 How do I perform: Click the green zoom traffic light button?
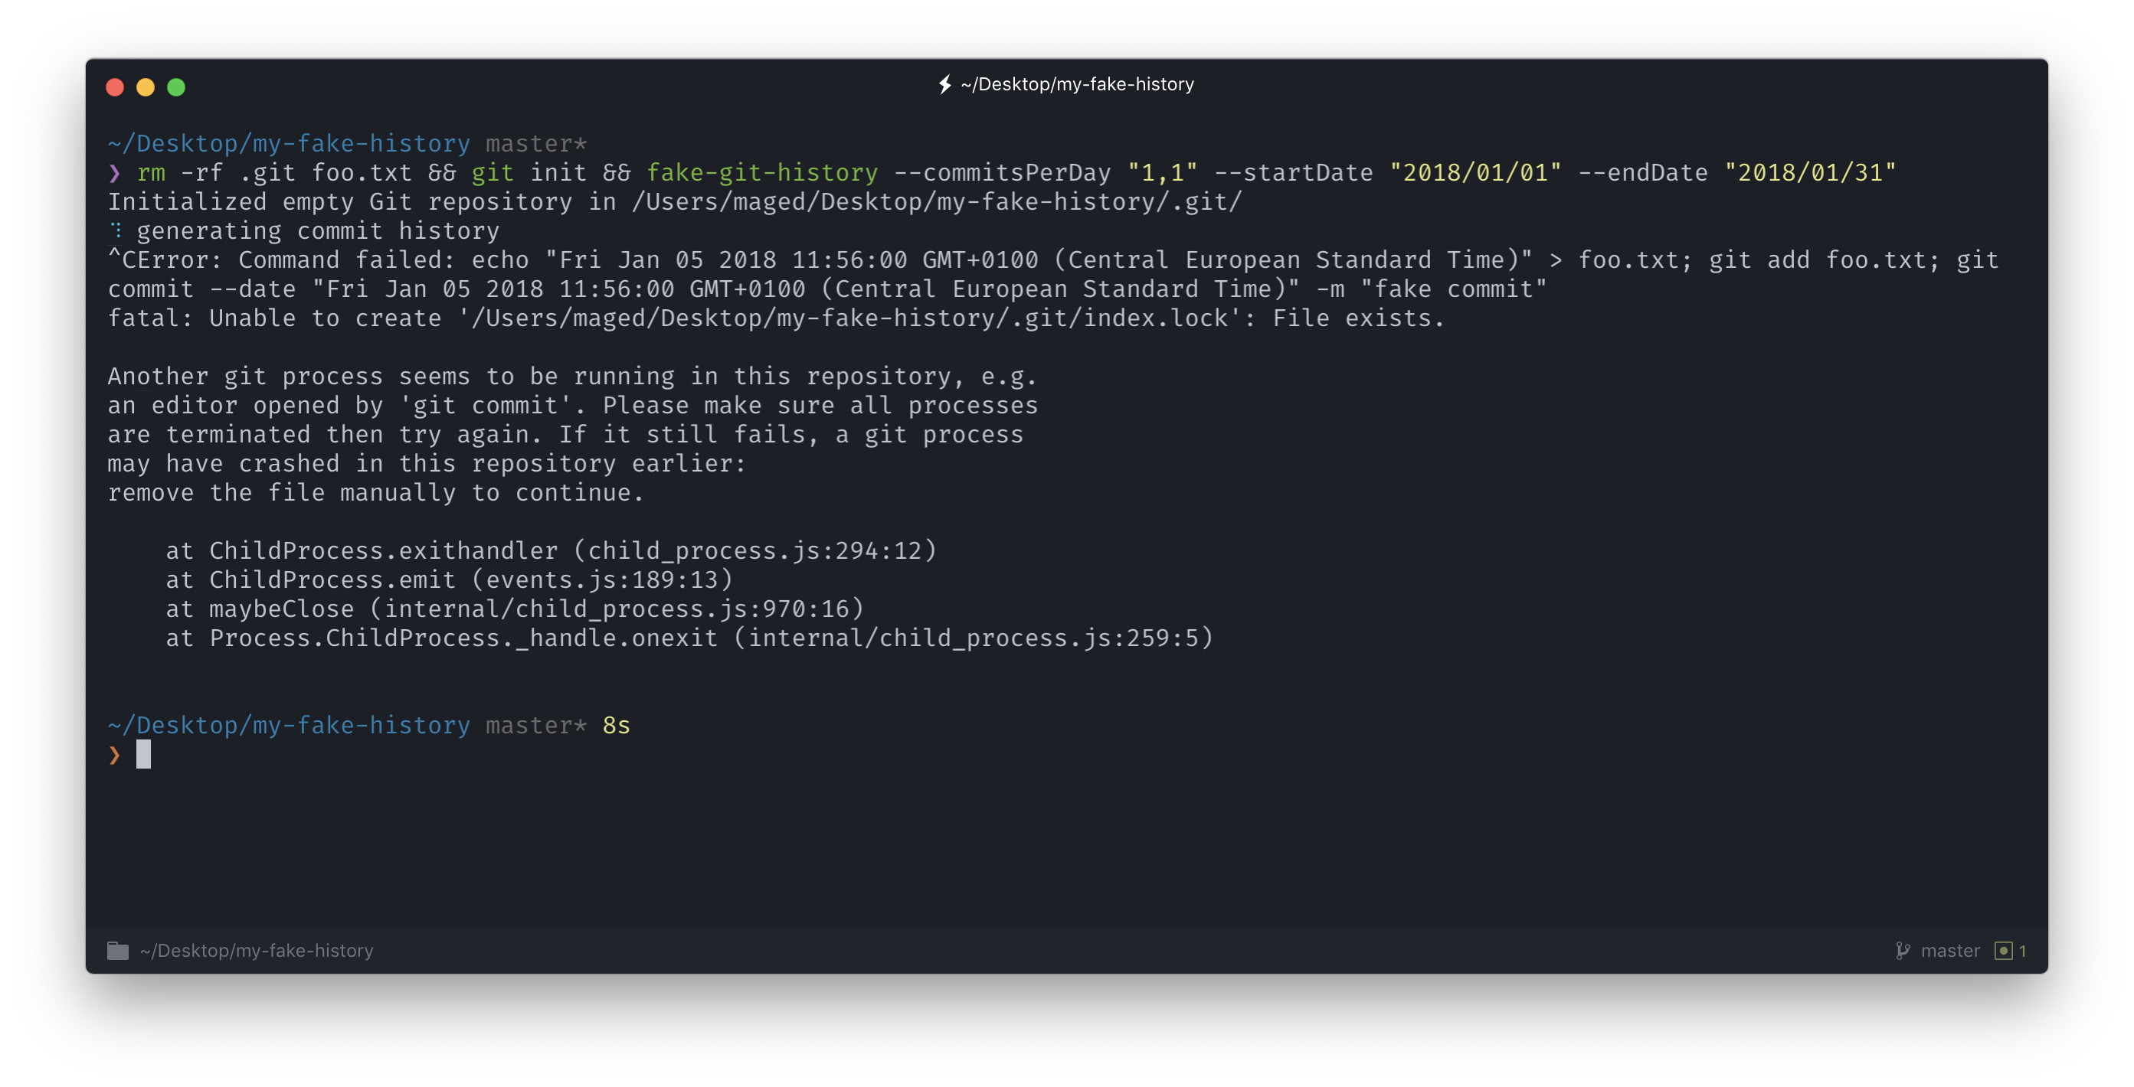(176, 86)
